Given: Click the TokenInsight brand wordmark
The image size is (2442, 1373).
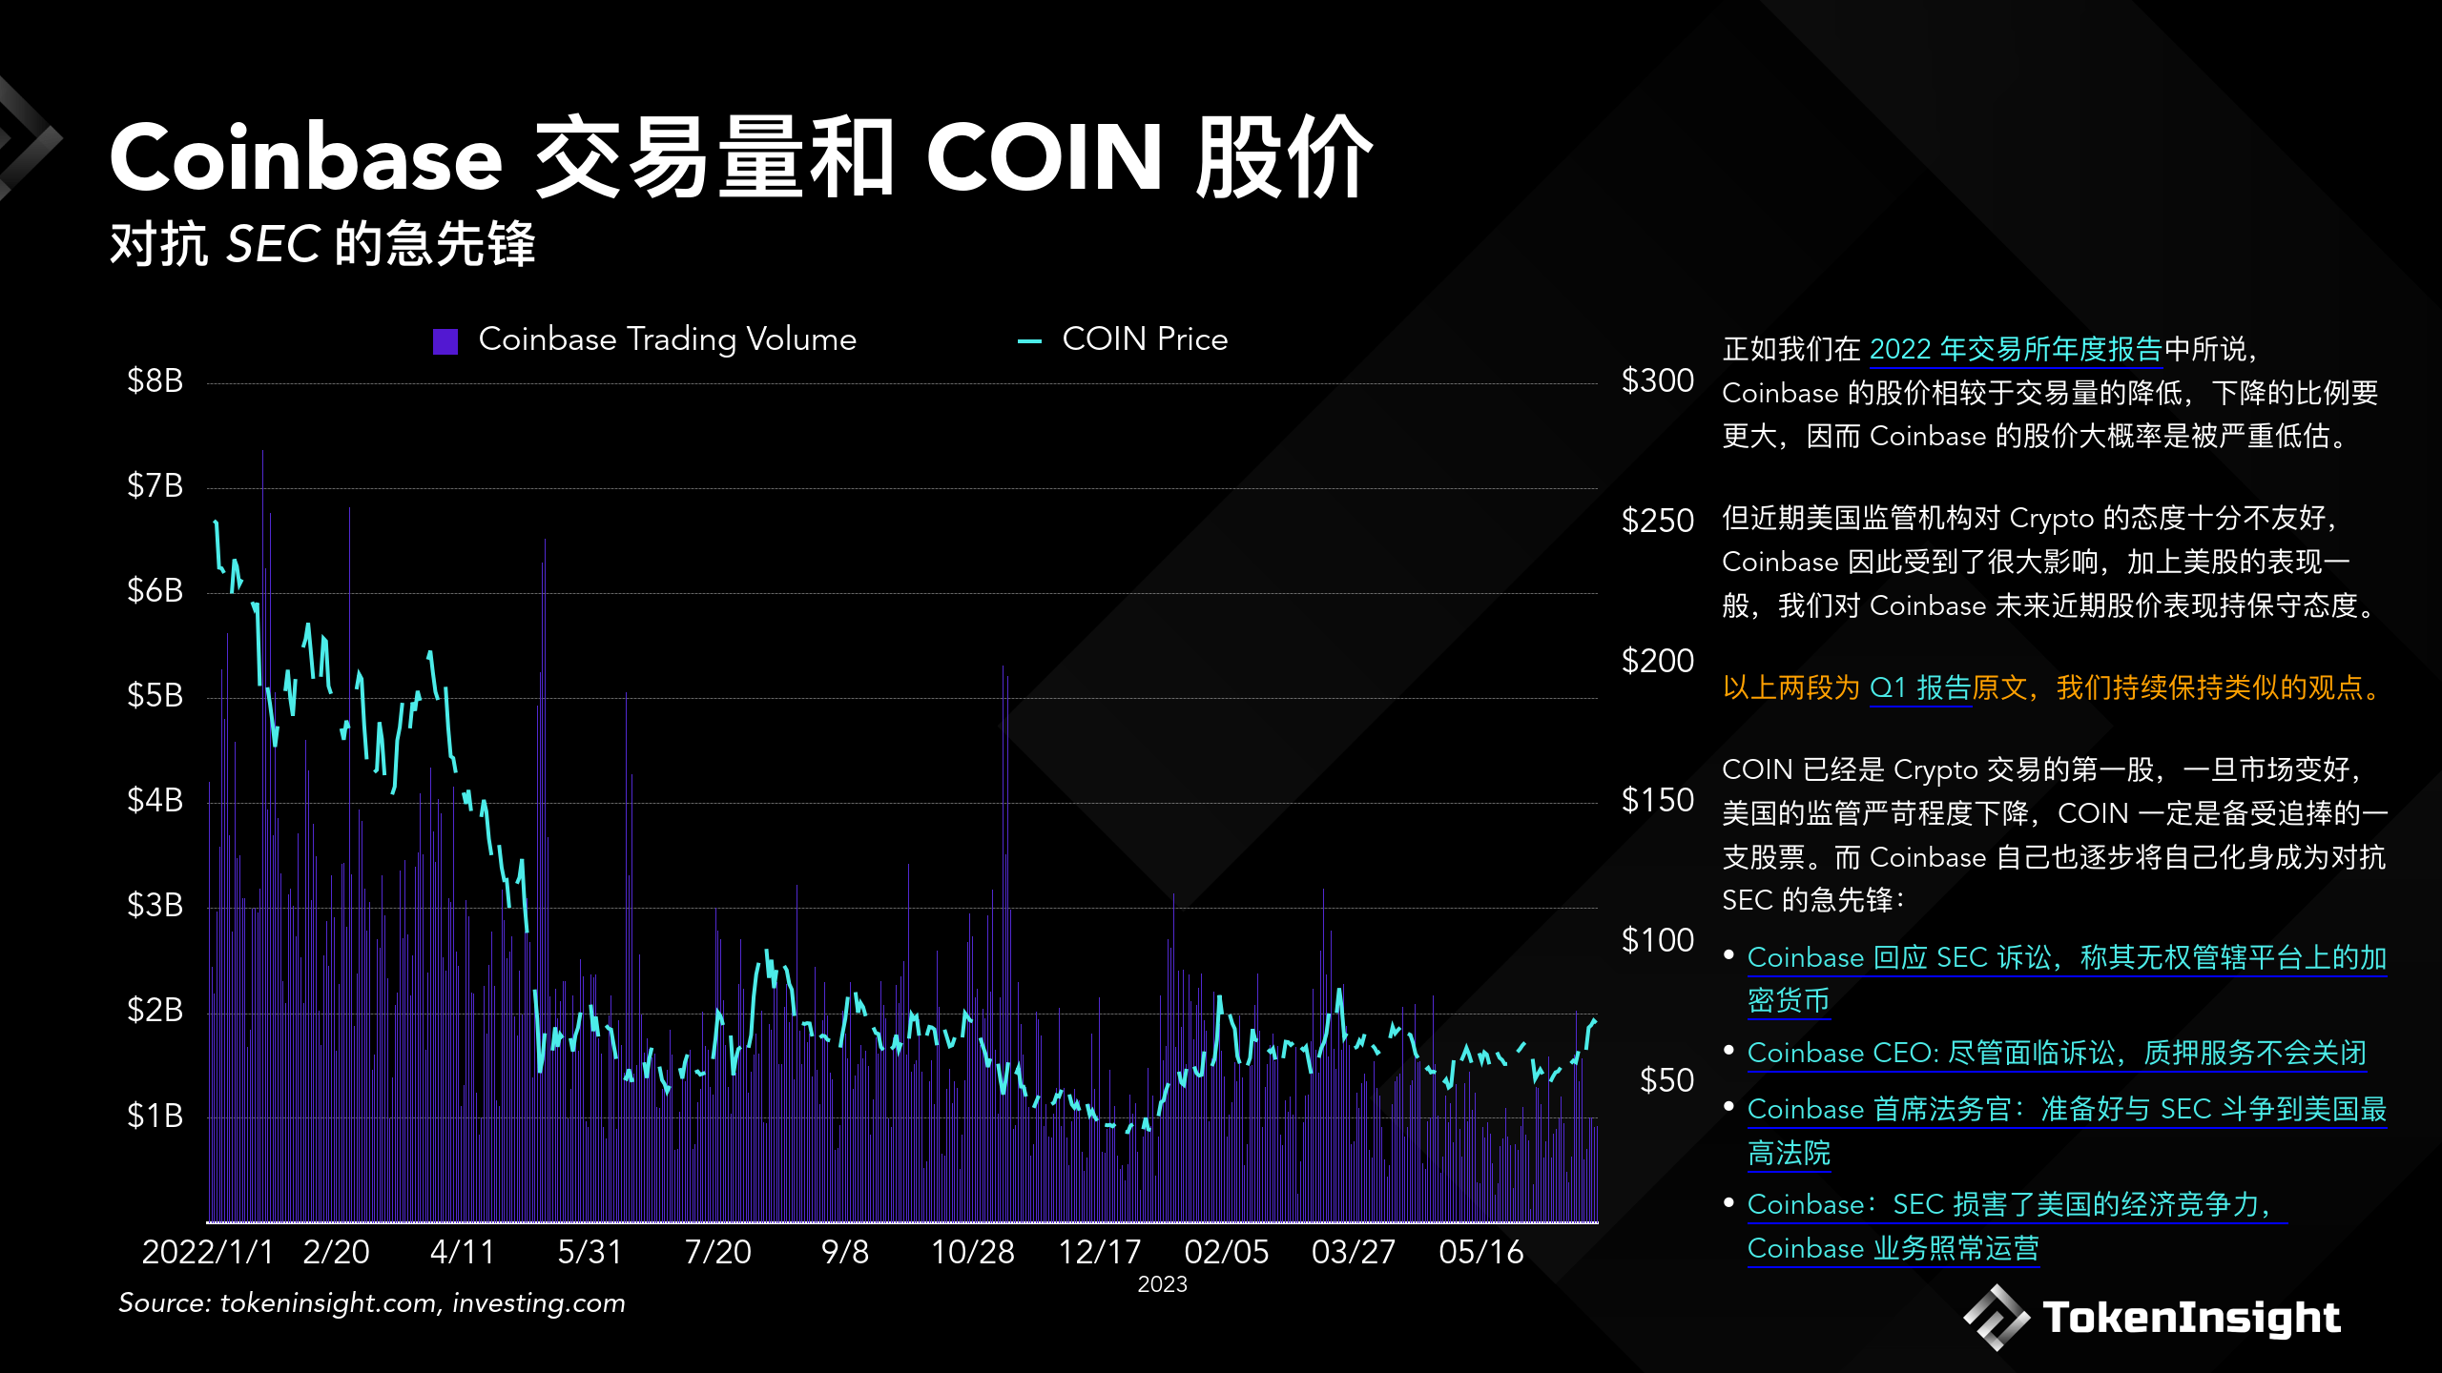Looking at the screenshot, I should tap(2191, 1318).
